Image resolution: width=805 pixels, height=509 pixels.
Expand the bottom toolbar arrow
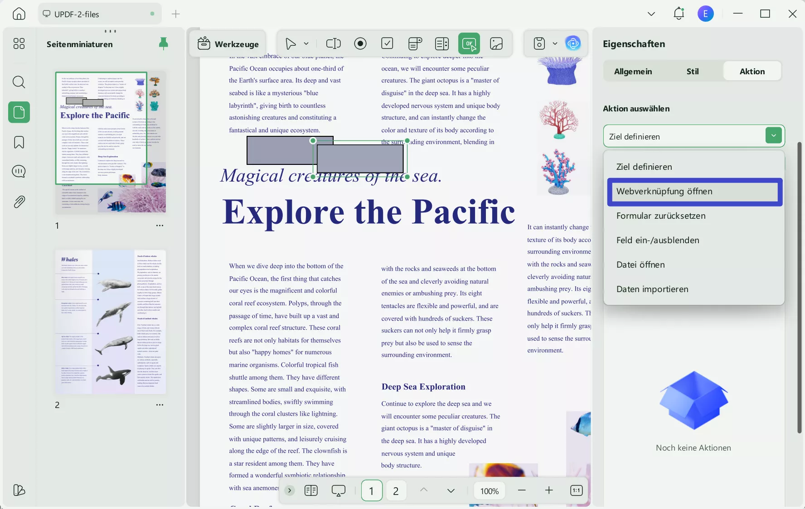pyautogui.click(x=290, y=490)
